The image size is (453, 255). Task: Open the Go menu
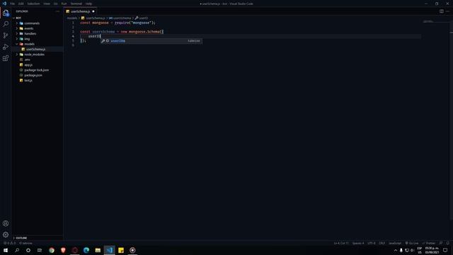click(55, 4)
